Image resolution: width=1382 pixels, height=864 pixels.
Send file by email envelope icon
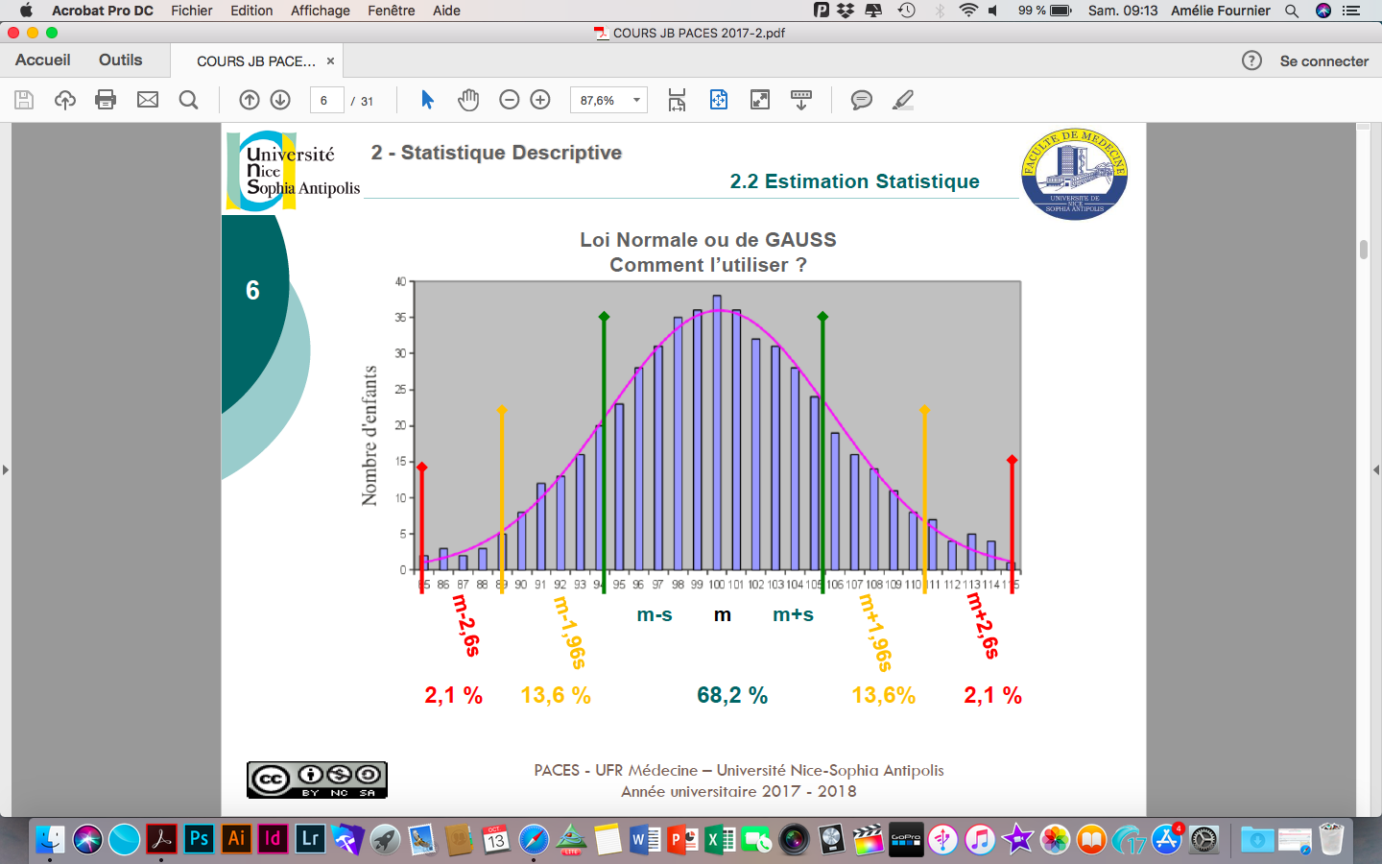148,100
